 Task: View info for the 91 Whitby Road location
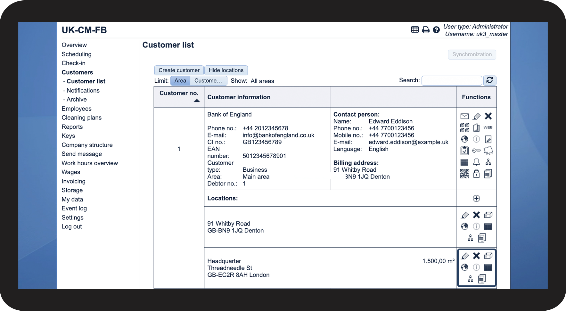coord(476,226)
